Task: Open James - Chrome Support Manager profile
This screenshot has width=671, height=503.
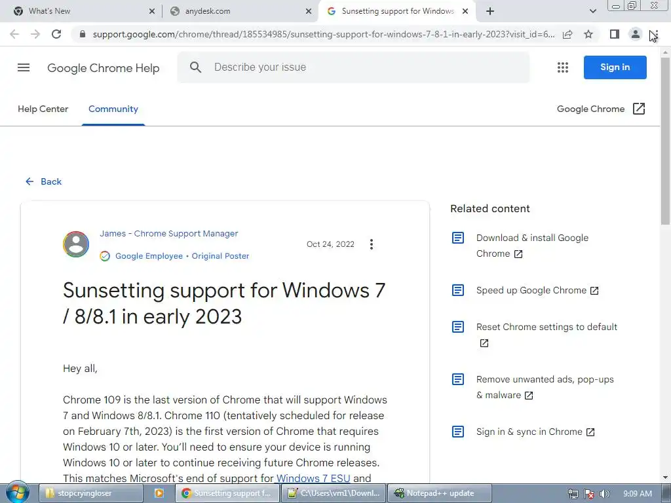Action: [x=169, y=234]
